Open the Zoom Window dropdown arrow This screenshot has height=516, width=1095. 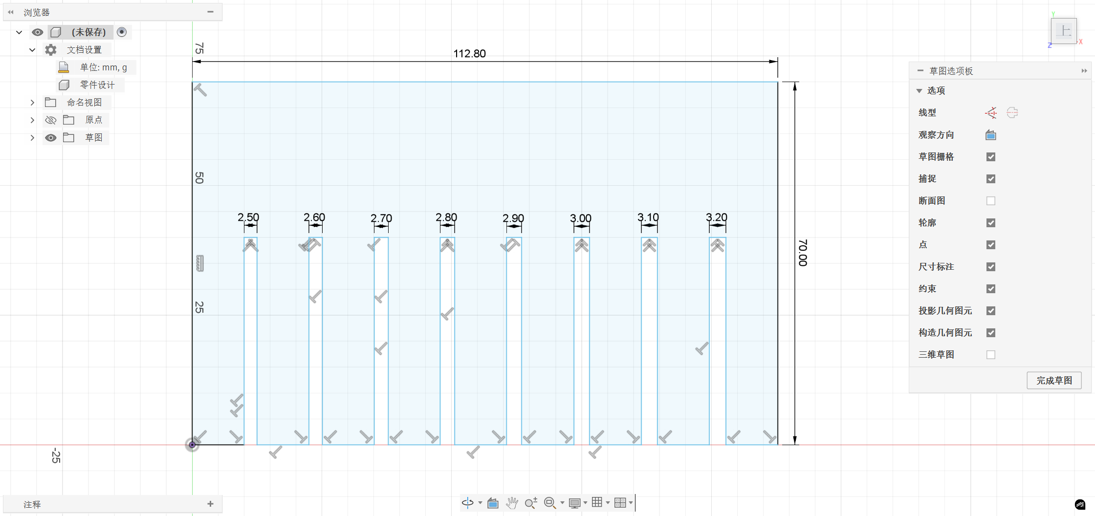562,503
